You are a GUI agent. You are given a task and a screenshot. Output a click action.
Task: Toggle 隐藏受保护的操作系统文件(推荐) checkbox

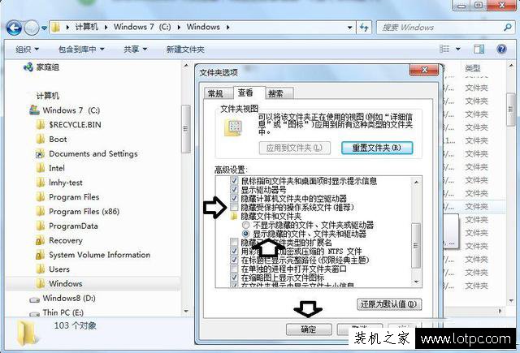click(234, 207)
